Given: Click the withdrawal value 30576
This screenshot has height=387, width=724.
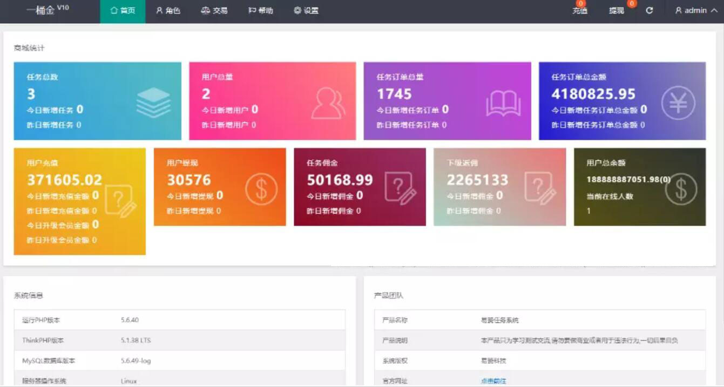Looking at the screenshot, I should 189,180.
